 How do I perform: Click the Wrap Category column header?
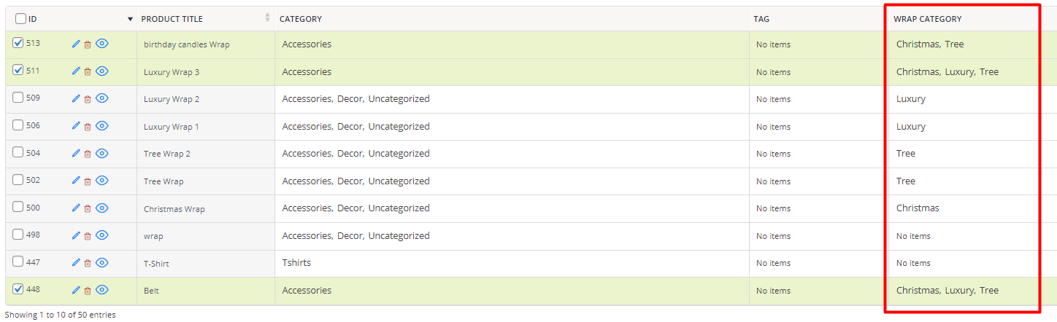(x=927, y=19)
